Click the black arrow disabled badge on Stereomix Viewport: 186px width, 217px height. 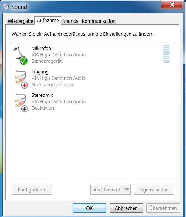(x=25, y=109)
